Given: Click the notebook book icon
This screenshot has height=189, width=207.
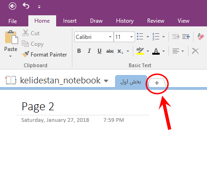Looking at the screenshot, I should click(x=11, y=80).
